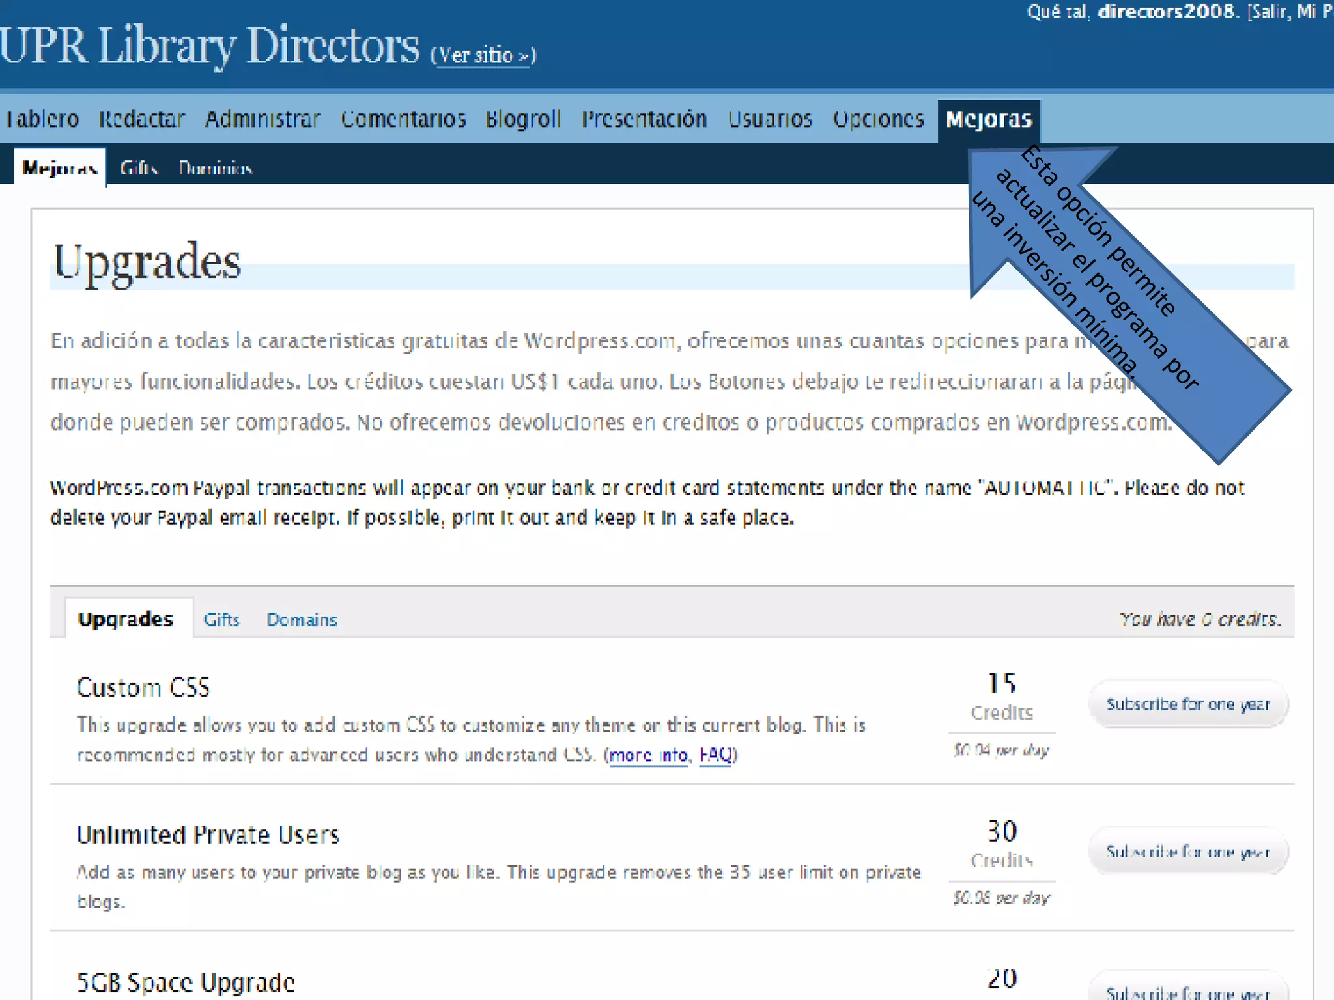Open the Redactar menu
Viewport: 1334px width, 1000px height.
[x=142, y=119]
